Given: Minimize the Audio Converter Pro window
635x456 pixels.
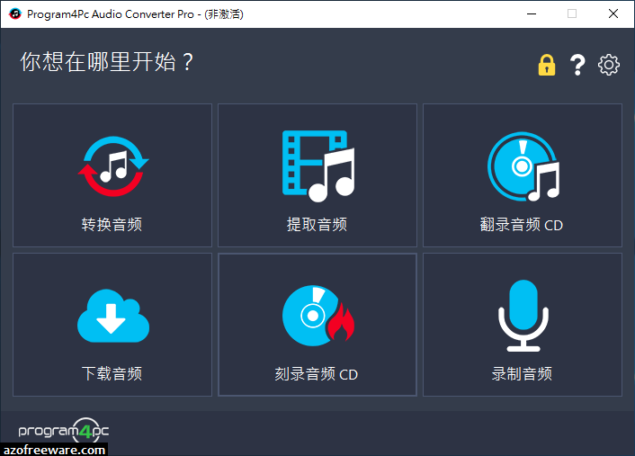Looking at the screenshot, I should [532, 13].
